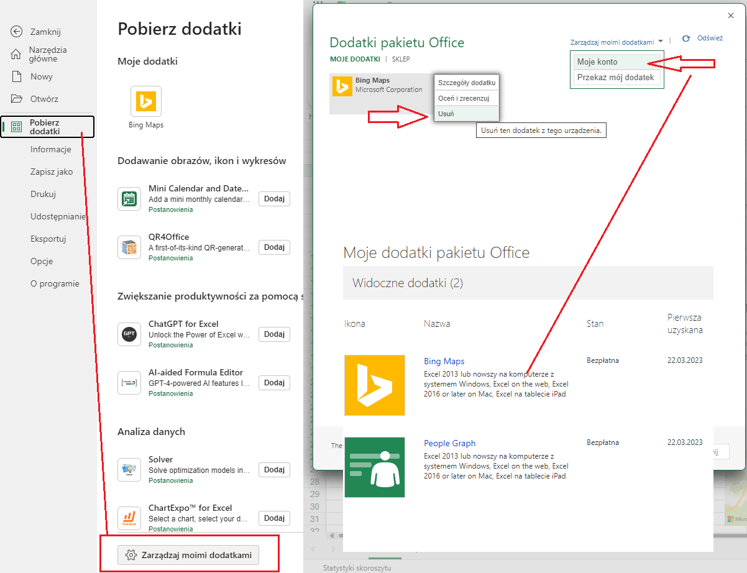Click the QR4Office add-in icon

point(129,247)
